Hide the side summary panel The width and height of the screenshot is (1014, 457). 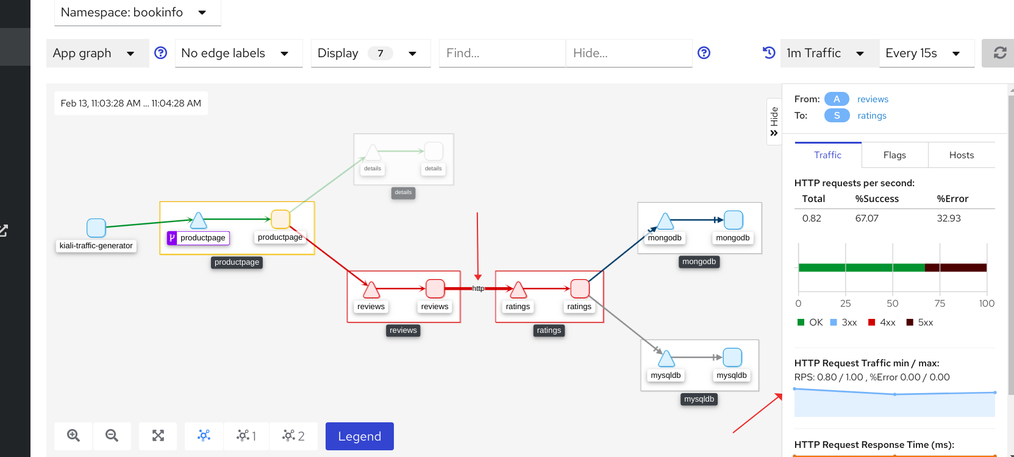tap(774, 121)
